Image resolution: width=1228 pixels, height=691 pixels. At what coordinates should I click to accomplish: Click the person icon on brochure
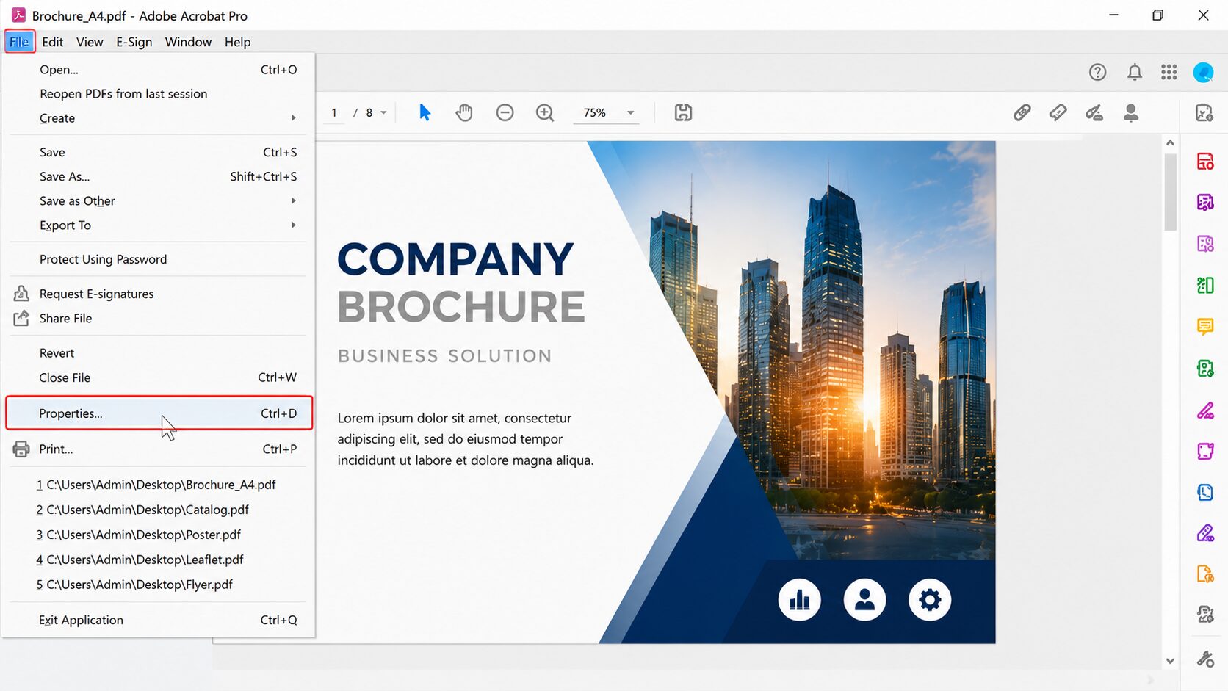click(864, 600)
